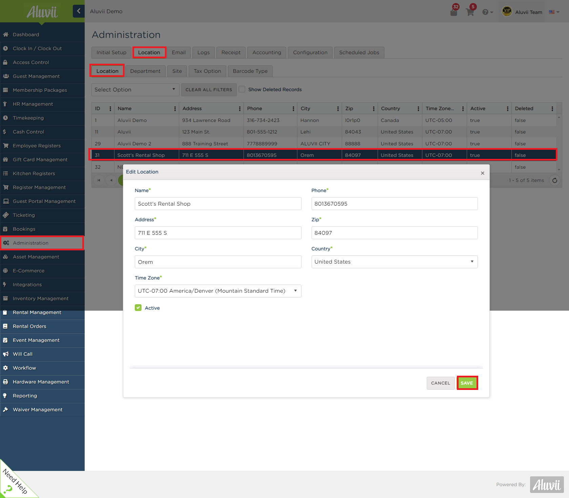The width and height of the screenshot is (569, 498).
Task: Open Guest Management sidebar item
Action: (x=42, y=76)
